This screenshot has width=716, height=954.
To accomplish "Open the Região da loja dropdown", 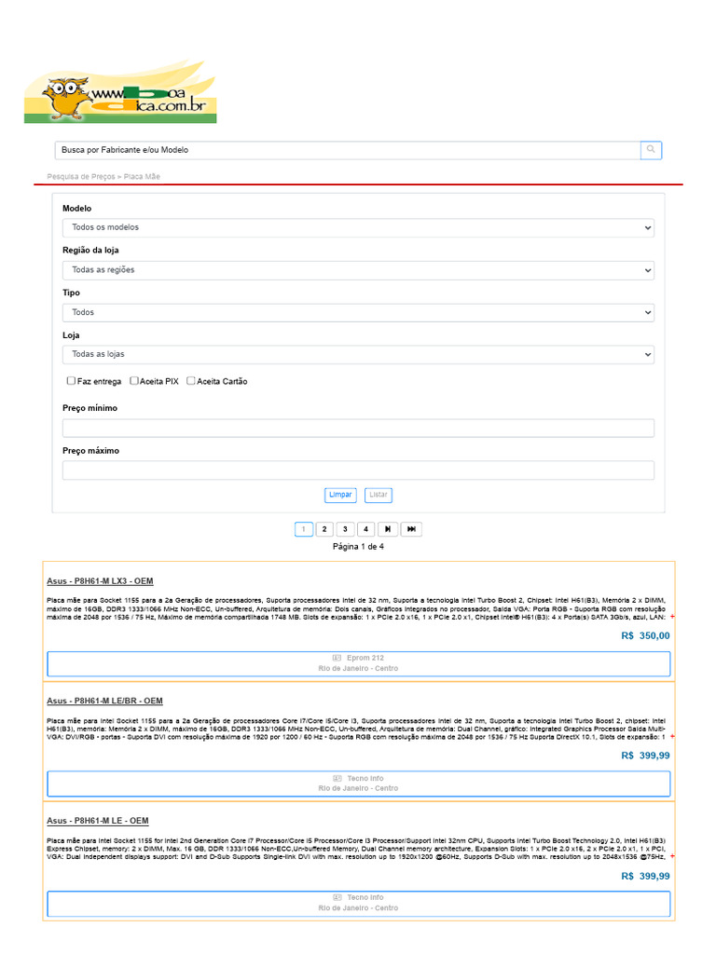I will click(x=358, y=270).
